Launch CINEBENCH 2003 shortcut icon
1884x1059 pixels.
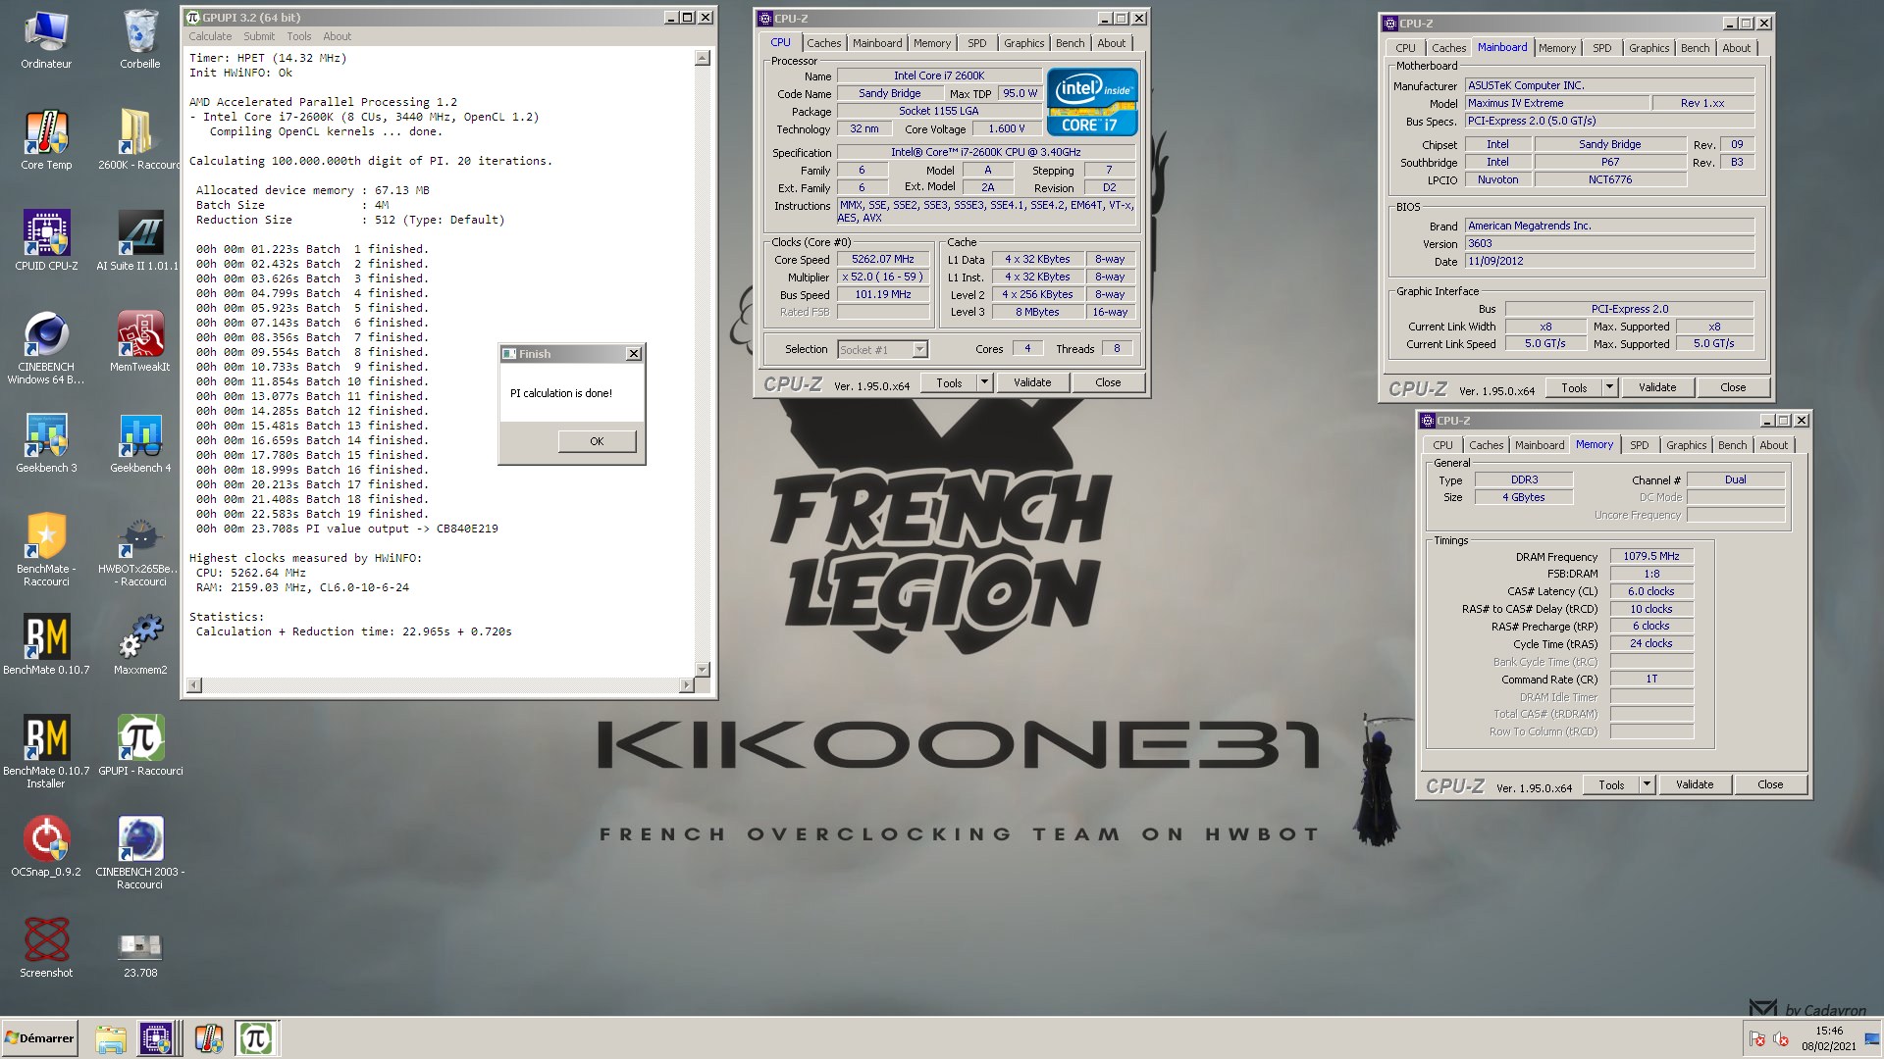(x=140, y=853)
